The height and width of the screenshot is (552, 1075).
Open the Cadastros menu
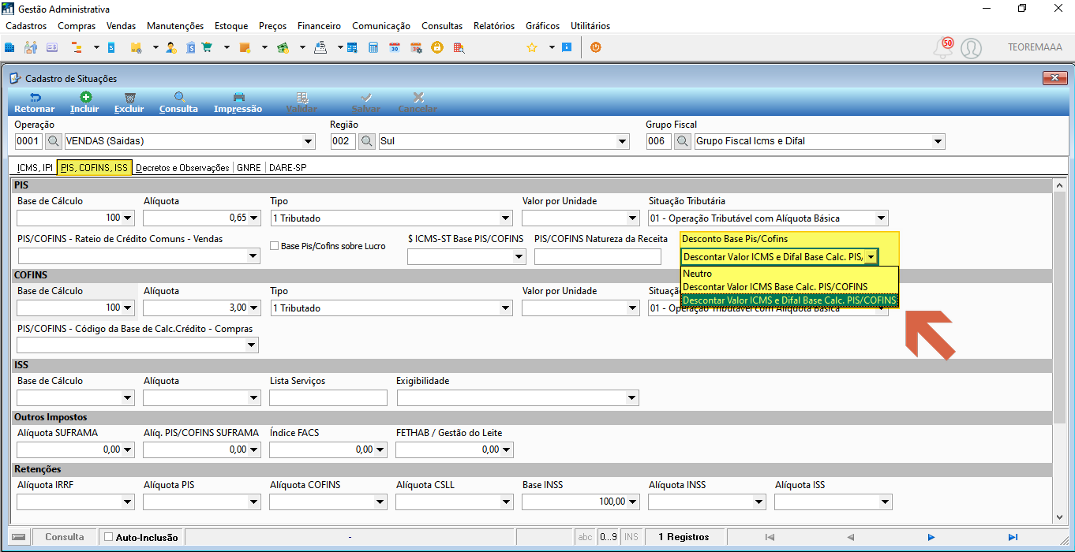point(26,26)
